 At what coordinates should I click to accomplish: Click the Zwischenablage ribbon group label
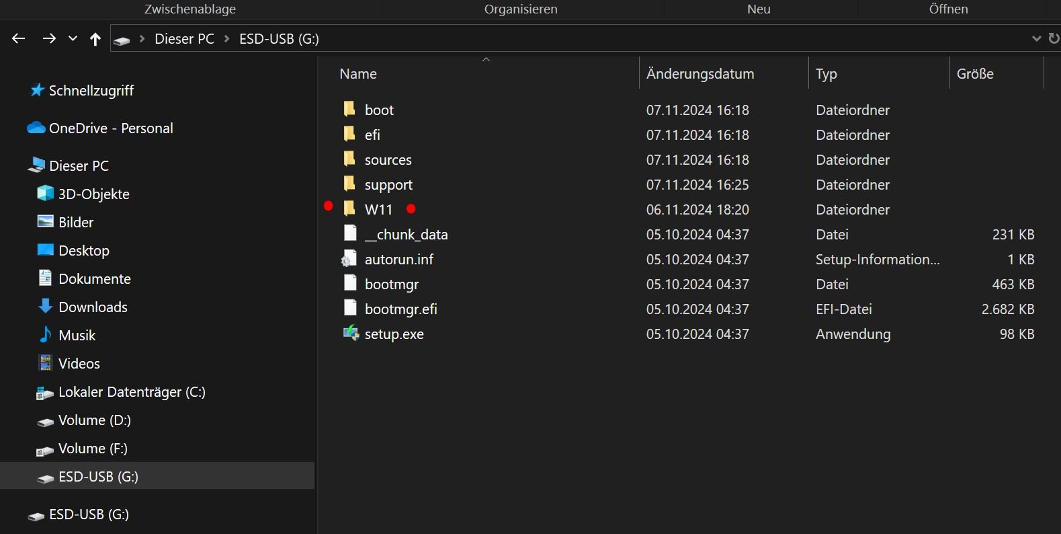point(190,9)
